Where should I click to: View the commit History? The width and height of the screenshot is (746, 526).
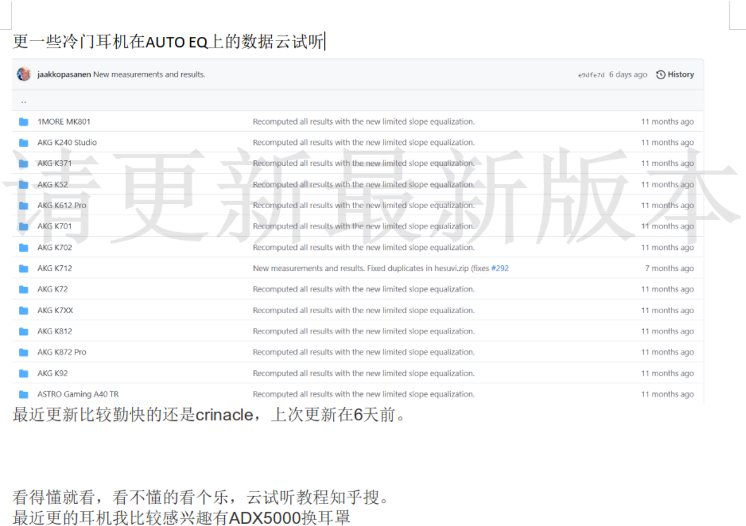[x=675, y=75]
